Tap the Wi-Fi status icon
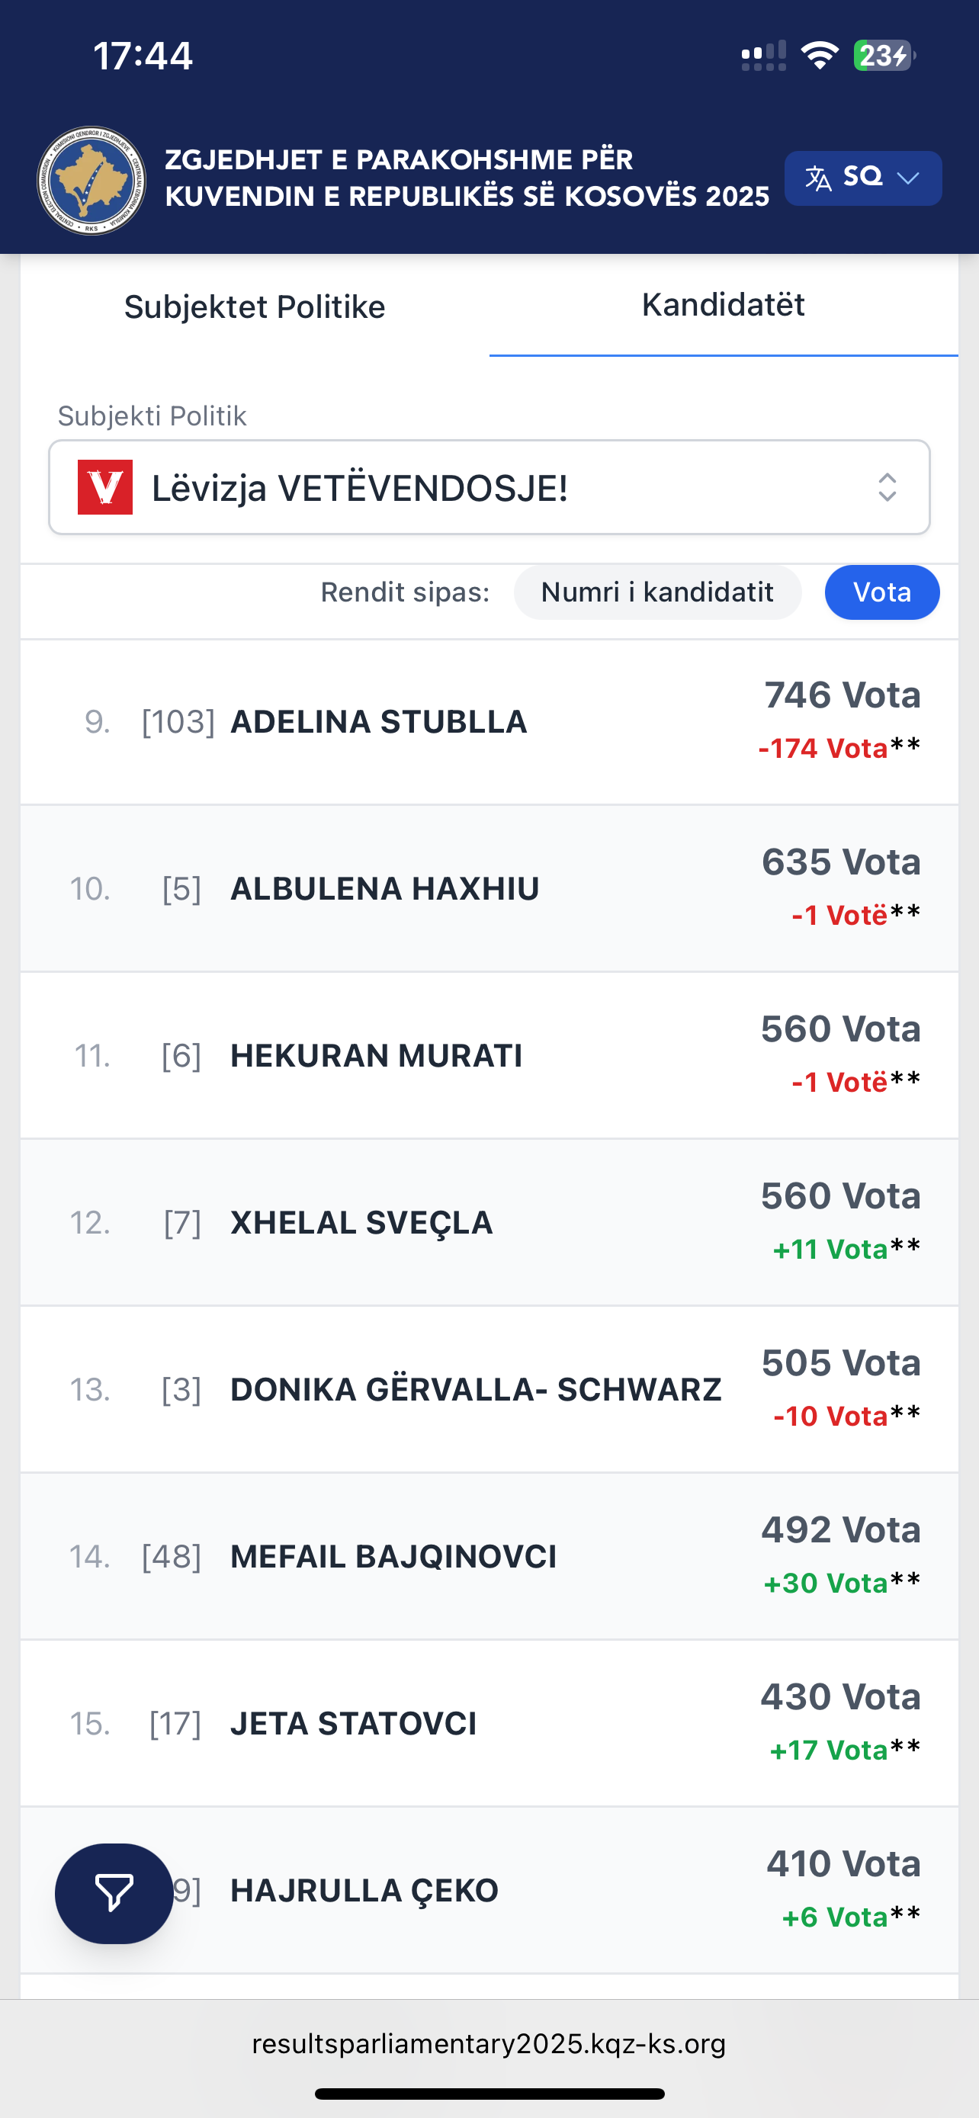Viewport: 979px width, 2118px height. point(819,56)
